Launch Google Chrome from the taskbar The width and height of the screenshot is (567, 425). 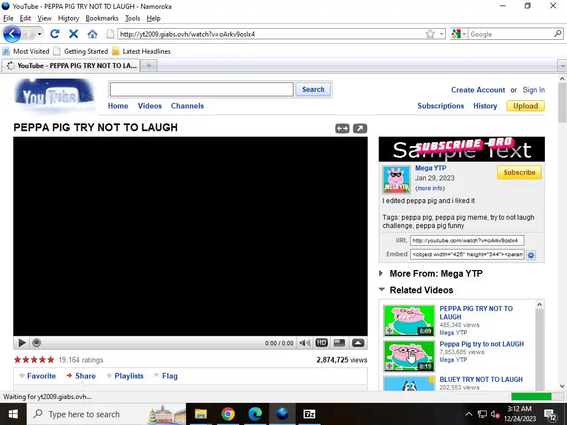tap(228, 414)
